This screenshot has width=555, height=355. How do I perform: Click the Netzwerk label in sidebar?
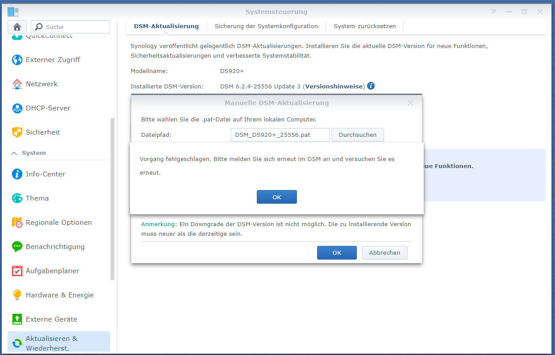(42, 84)
